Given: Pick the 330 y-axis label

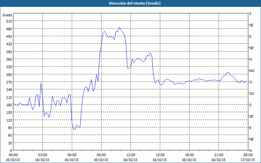Looking at the screenshot, I should [9, 67].
